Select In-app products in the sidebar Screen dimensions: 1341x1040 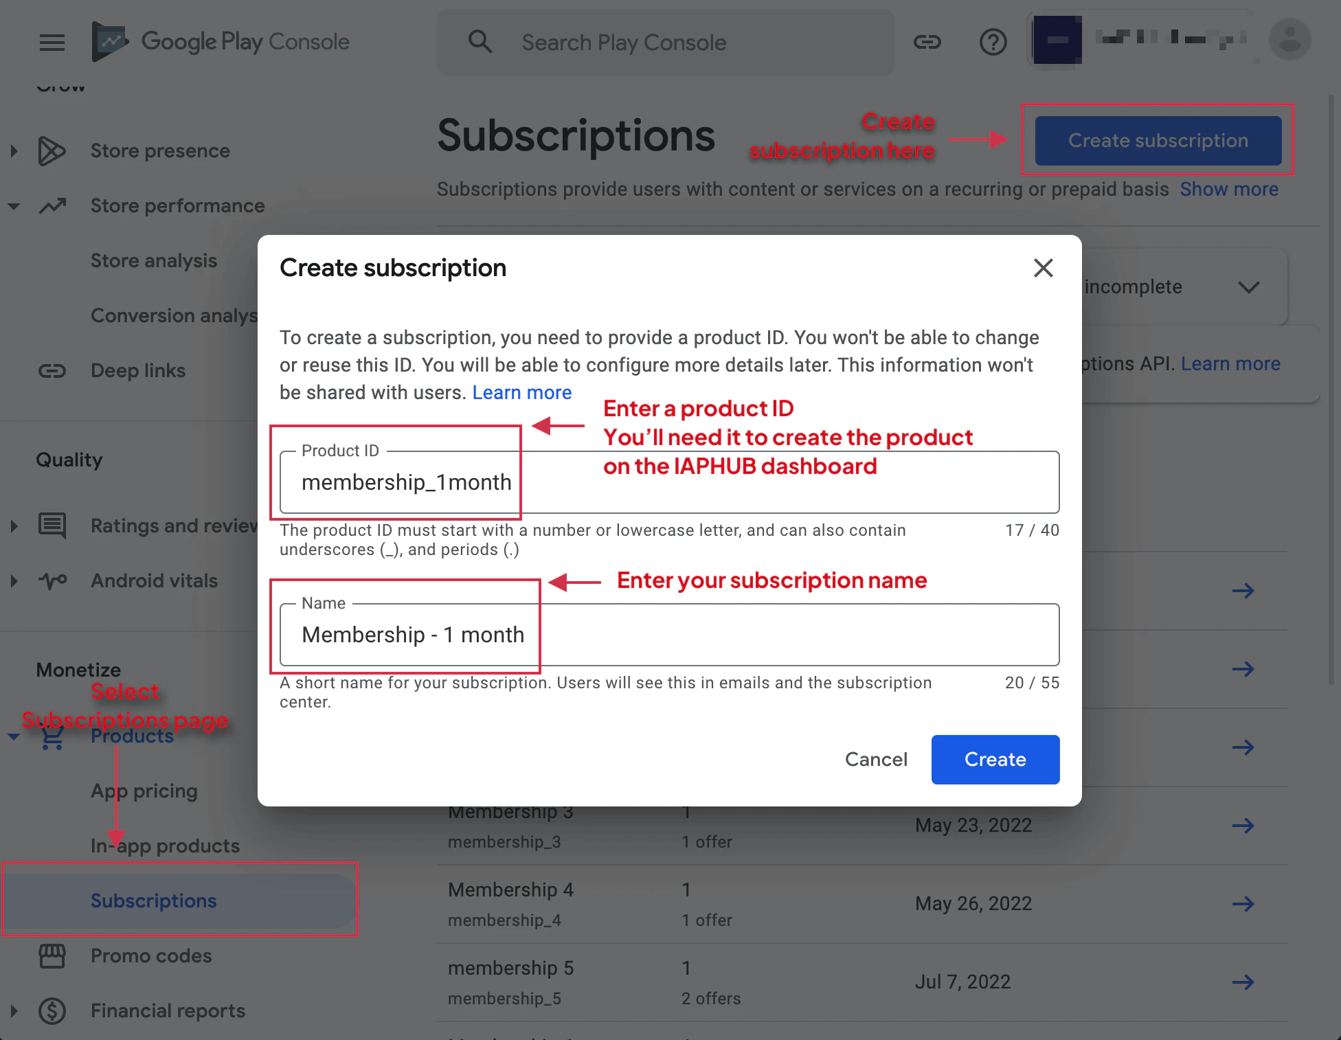(x=165, y=846)
